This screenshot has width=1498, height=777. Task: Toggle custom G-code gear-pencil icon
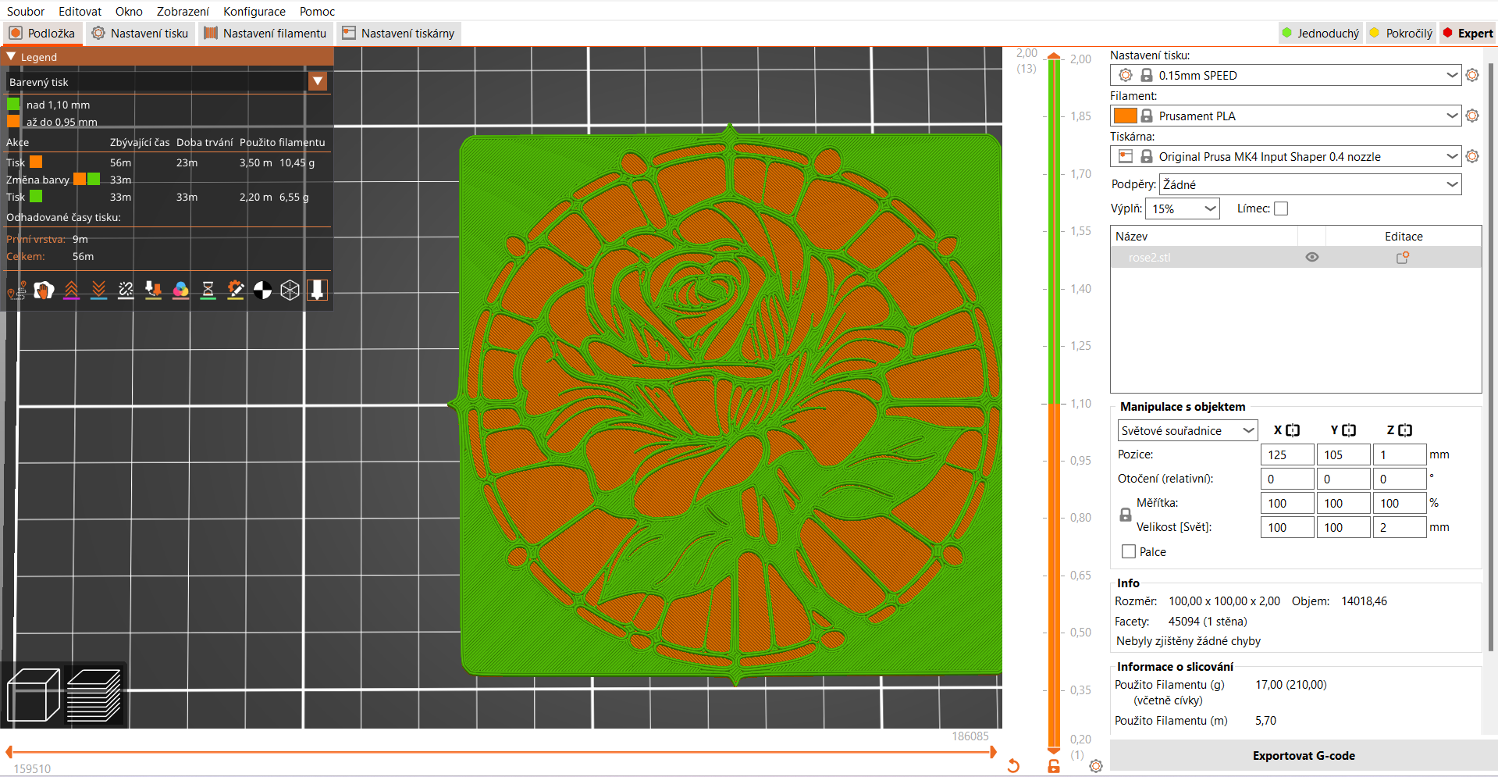[x=235, y=290]
